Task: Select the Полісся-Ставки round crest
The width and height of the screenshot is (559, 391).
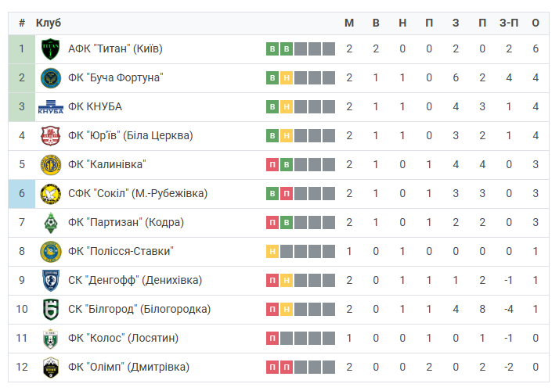Action: pyautogui.click(x=50, y=251)
